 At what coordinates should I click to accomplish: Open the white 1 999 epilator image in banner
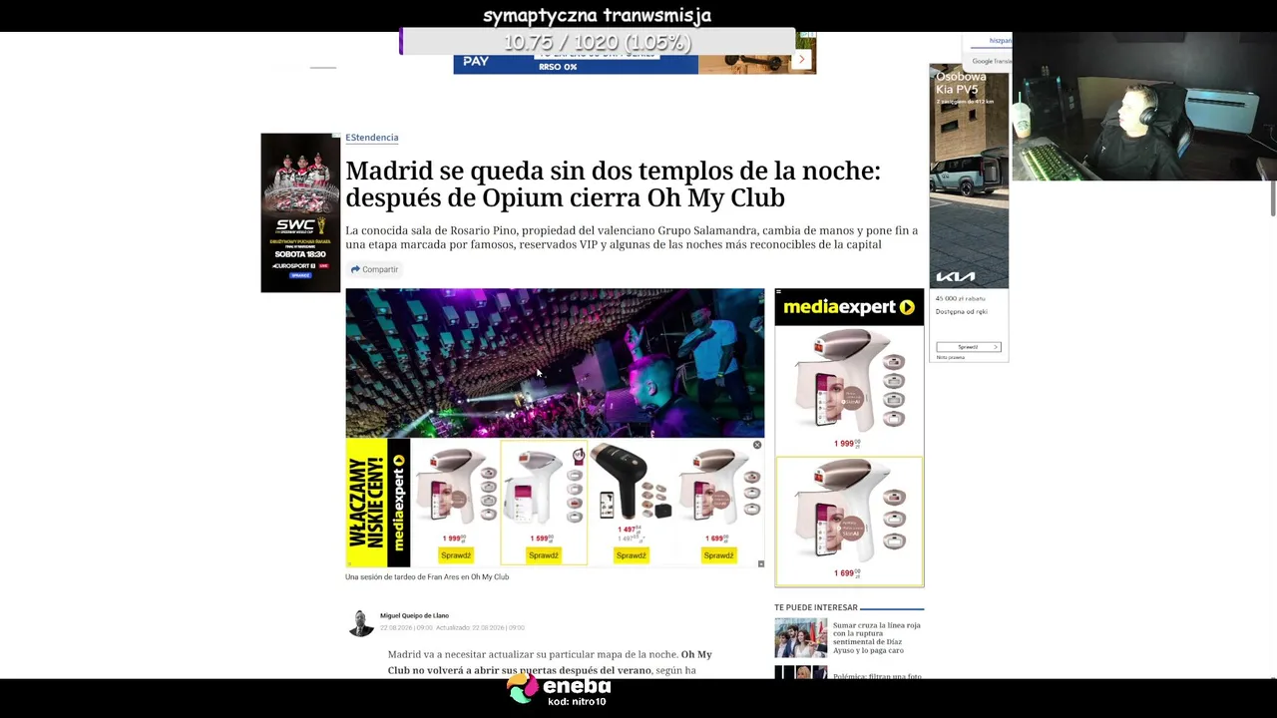click(456, 489)
